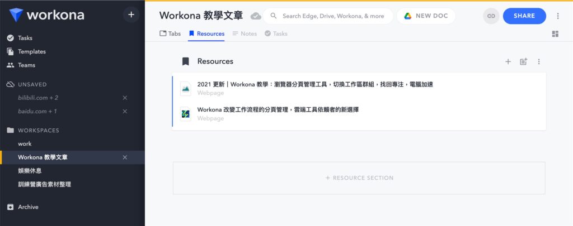This screenshot has height=226, width=573.
Task: Open the Resources section options menu
Action: (x=539, y=61)
